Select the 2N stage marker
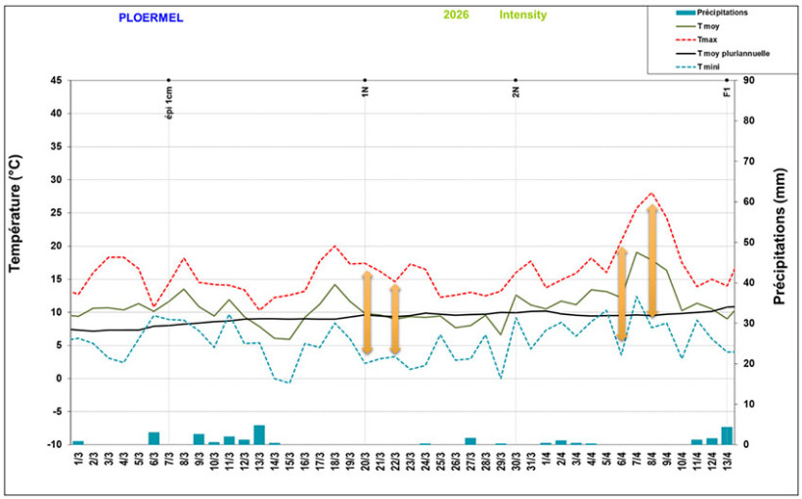Image resolution: width=802 pixels, height=499 pixels. (515, 91)
